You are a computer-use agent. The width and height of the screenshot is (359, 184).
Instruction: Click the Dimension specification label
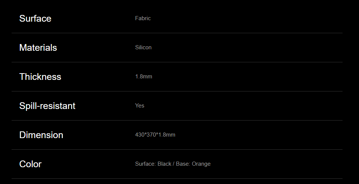tap(41, 135)
